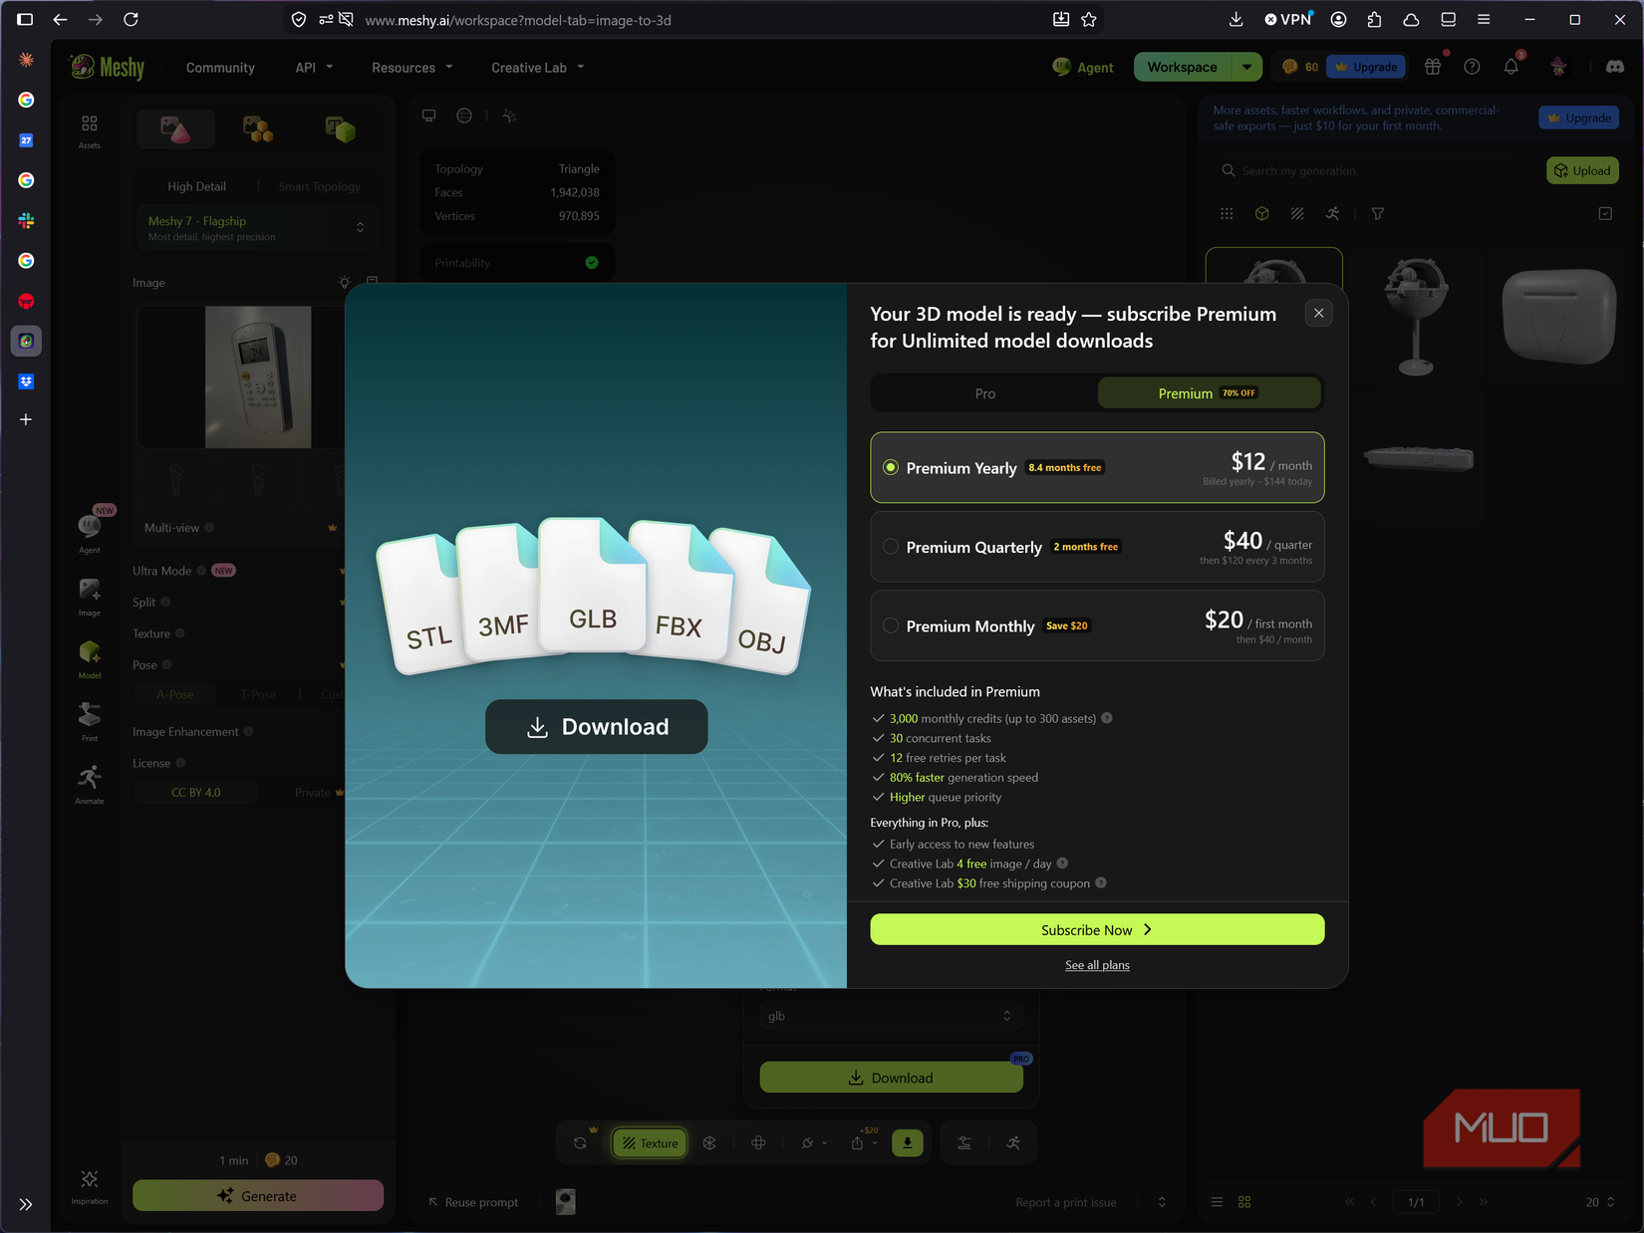The width and height of the screenshot is (1644, 1233).
Task: Click the Upgrade button in top navigation bar
Action: tap(1366, 67)
